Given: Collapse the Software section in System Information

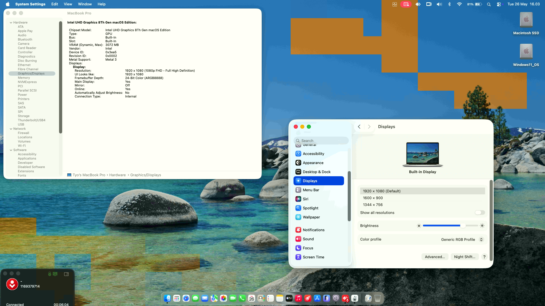Looking at the screenshot, I should coord(11,150).
